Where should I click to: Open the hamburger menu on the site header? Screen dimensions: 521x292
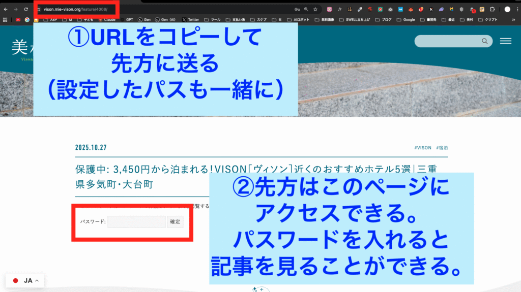click(x=505, y=41)
